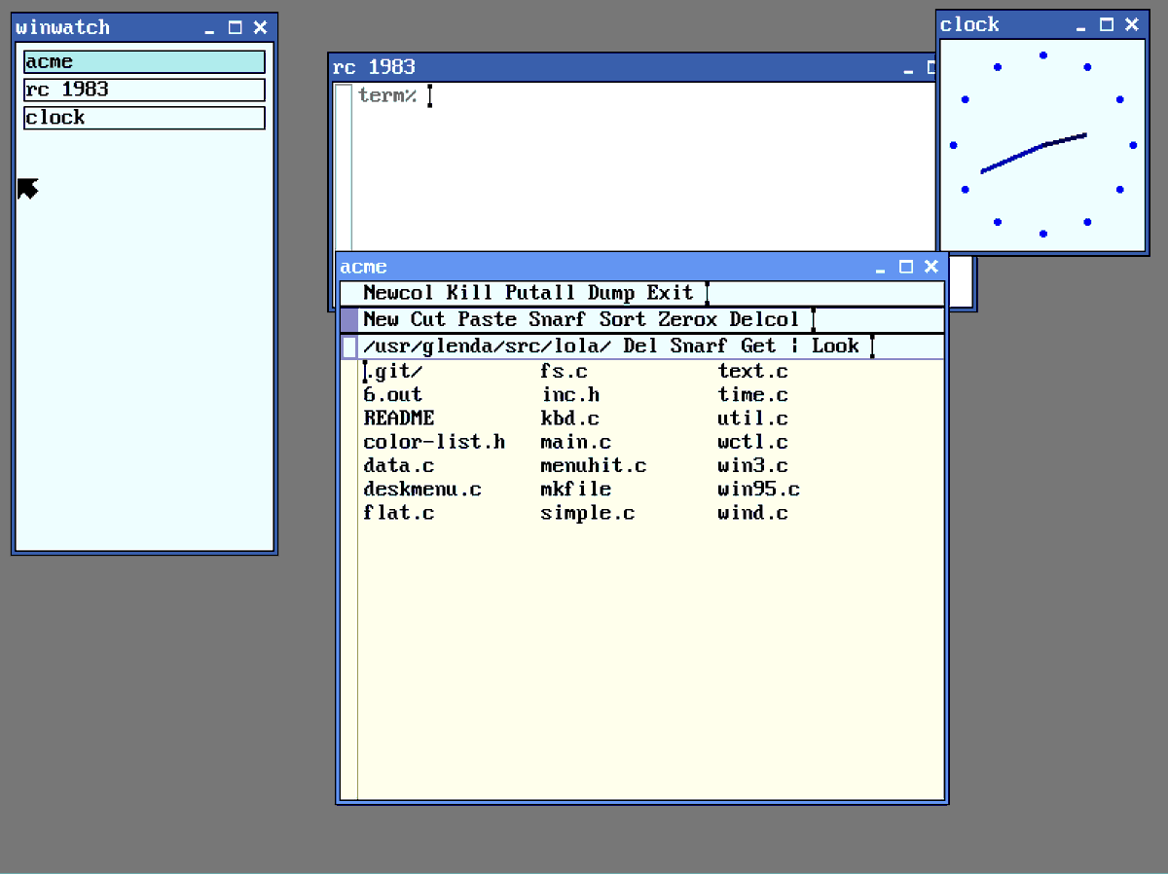Maximize the clock window
The width and height of the screenshot is (1168, 874).
(1107, 25)
